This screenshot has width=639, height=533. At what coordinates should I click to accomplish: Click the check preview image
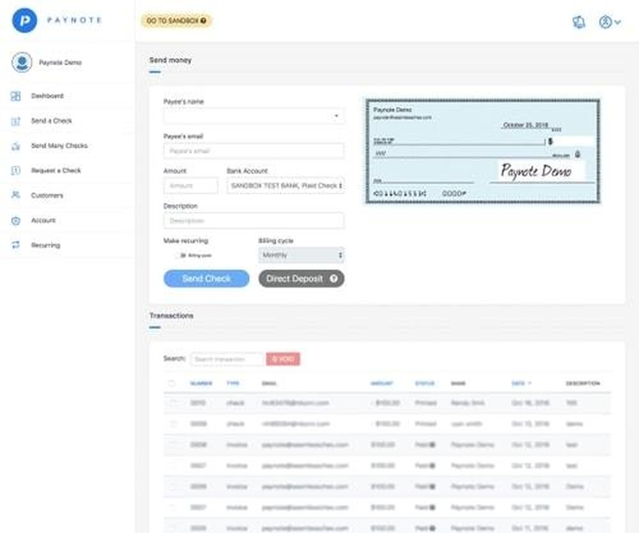coord(482,152)
